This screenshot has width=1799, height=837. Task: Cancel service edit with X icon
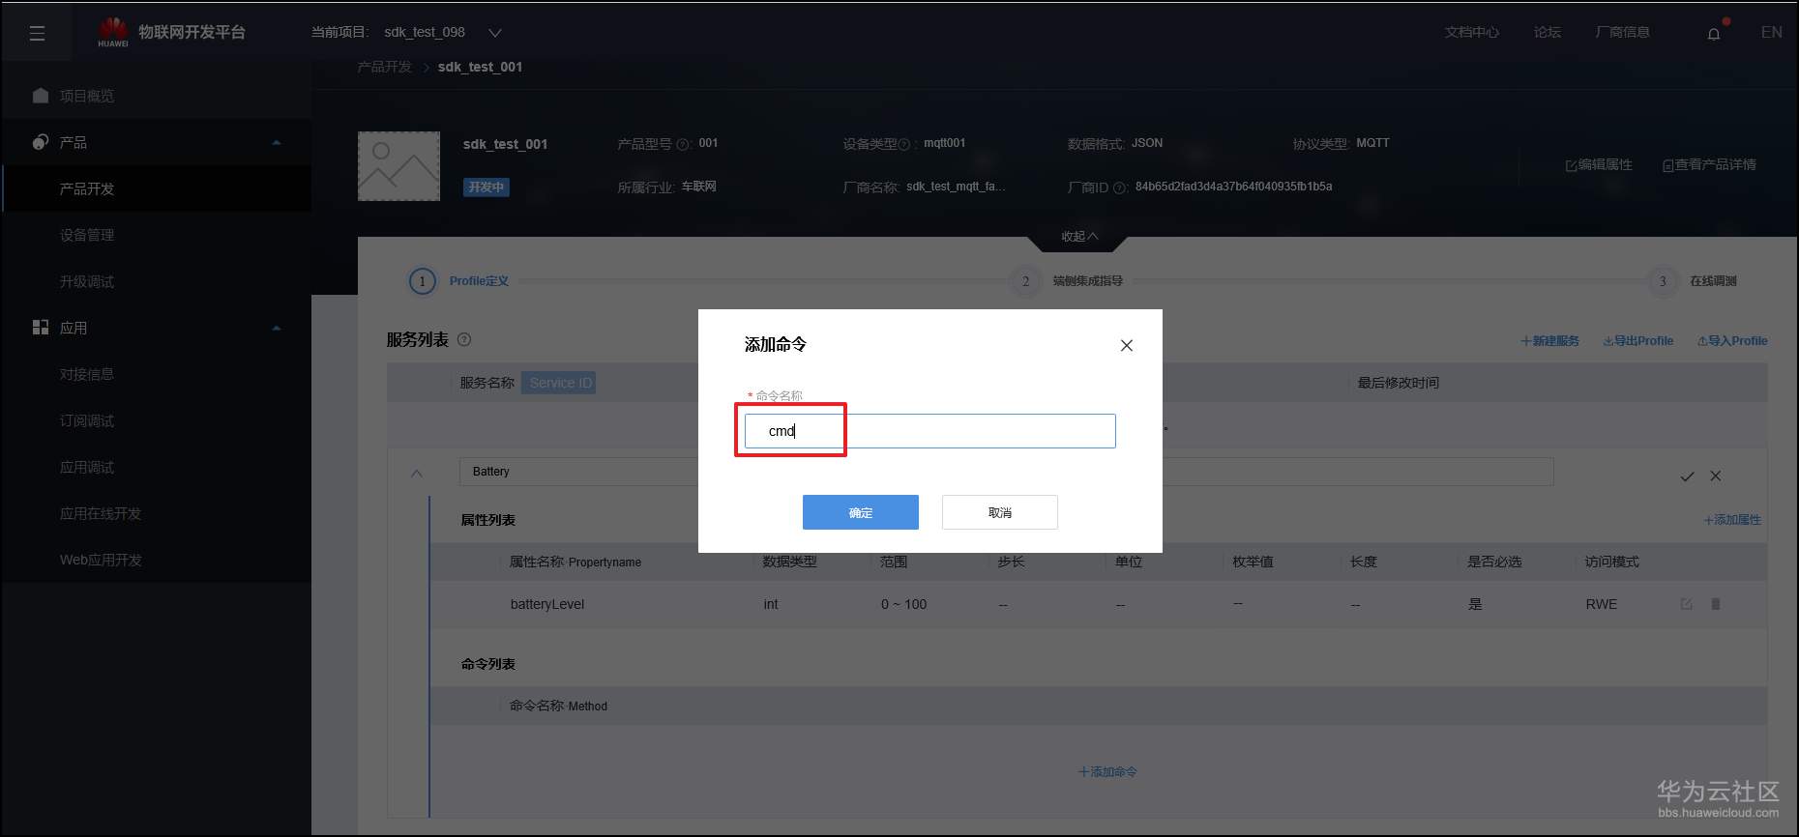click(x=1715, y=476)
